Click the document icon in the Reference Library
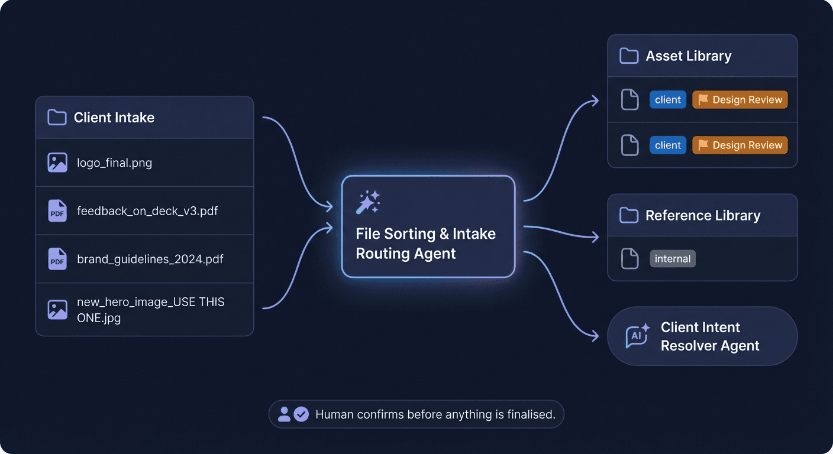 (x=629, y=258)
